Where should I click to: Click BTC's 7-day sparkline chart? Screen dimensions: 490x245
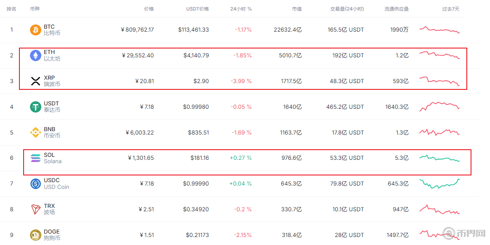pos(439,30)
